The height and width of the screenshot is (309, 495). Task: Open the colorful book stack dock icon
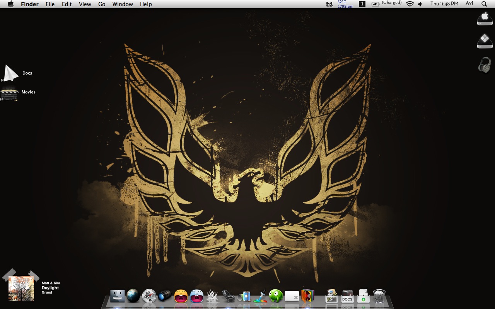[308, 296]
